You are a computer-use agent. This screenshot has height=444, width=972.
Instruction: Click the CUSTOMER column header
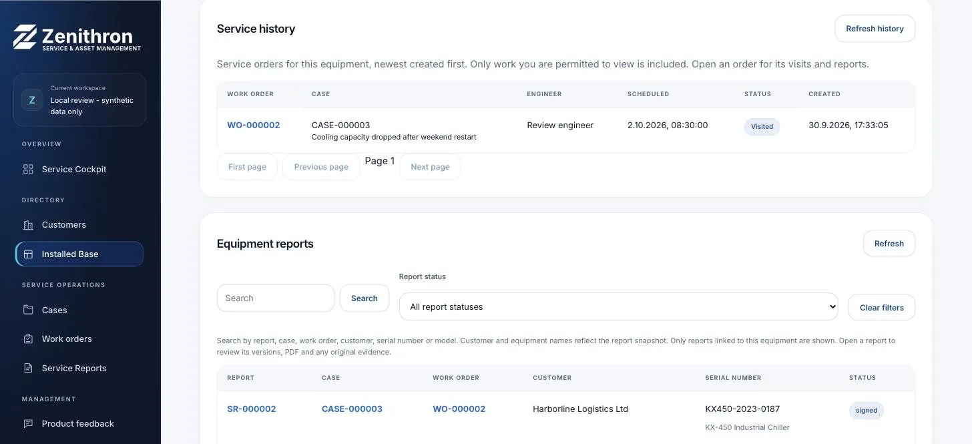tap(552, 378)
